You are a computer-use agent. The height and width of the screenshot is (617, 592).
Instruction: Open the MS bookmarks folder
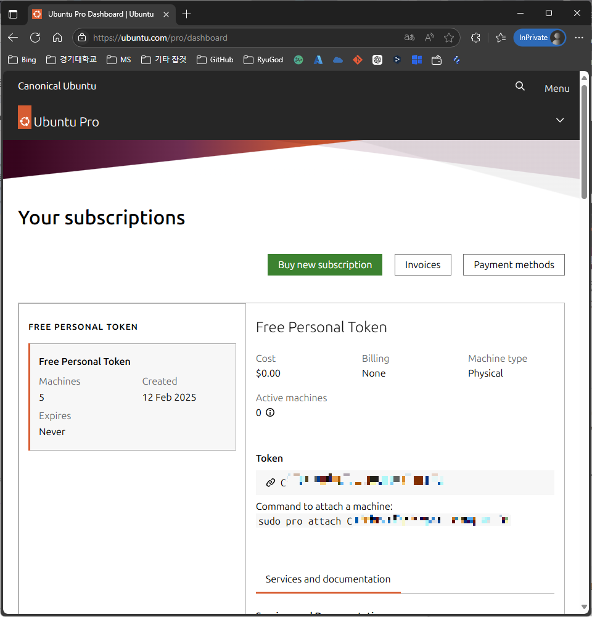(119, 60)
